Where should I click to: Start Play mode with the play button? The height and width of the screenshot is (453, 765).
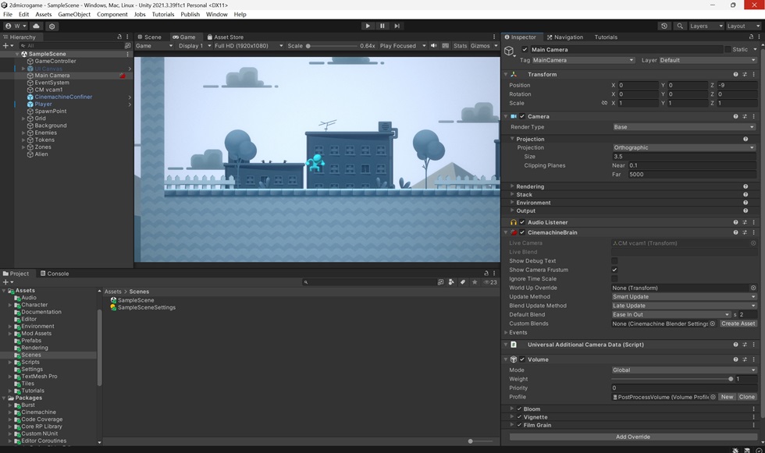point(368,26)
